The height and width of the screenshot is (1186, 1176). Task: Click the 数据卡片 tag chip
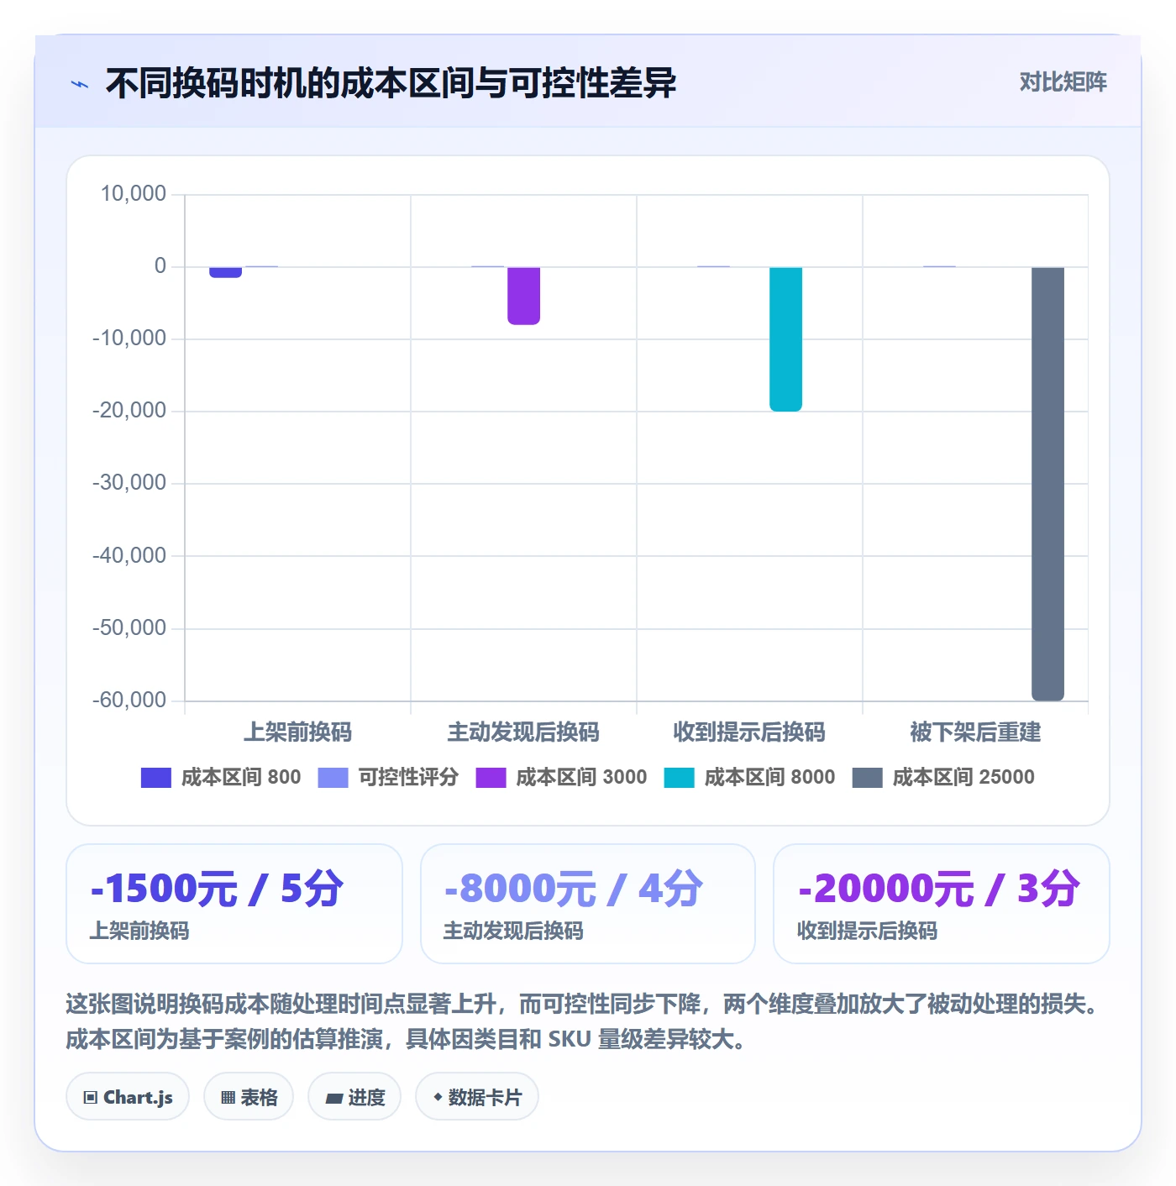(x=477, y=1097)
